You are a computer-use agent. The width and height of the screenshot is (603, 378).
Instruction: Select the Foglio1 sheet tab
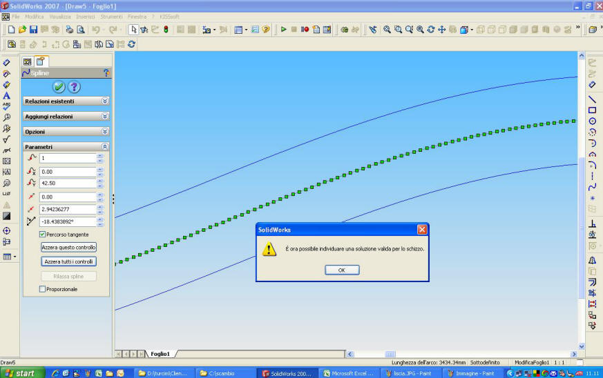160,354
